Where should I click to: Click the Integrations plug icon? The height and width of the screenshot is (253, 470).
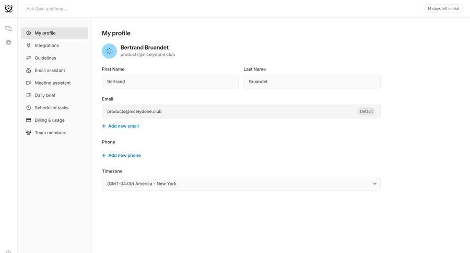(x=29, y=45)
